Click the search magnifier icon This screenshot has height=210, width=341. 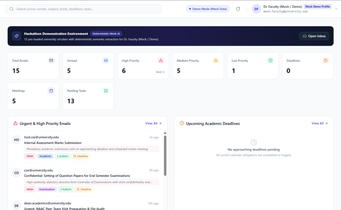pyautogui.click(x=11, y=9)
